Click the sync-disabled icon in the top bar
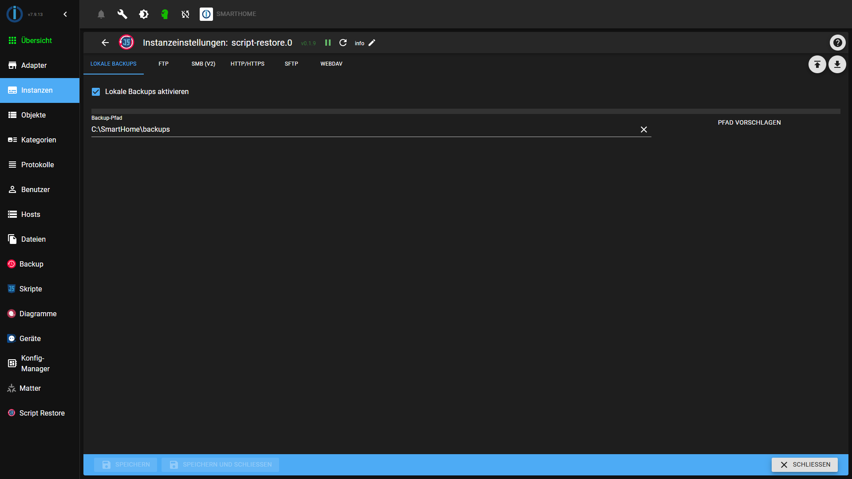The height and width of the screenshot is (479, 852). [185, 14]
